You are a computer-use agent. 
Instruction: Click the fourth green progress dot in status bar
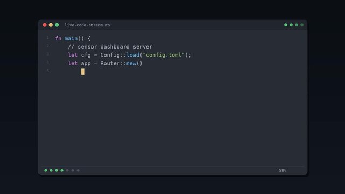(62, 170)
